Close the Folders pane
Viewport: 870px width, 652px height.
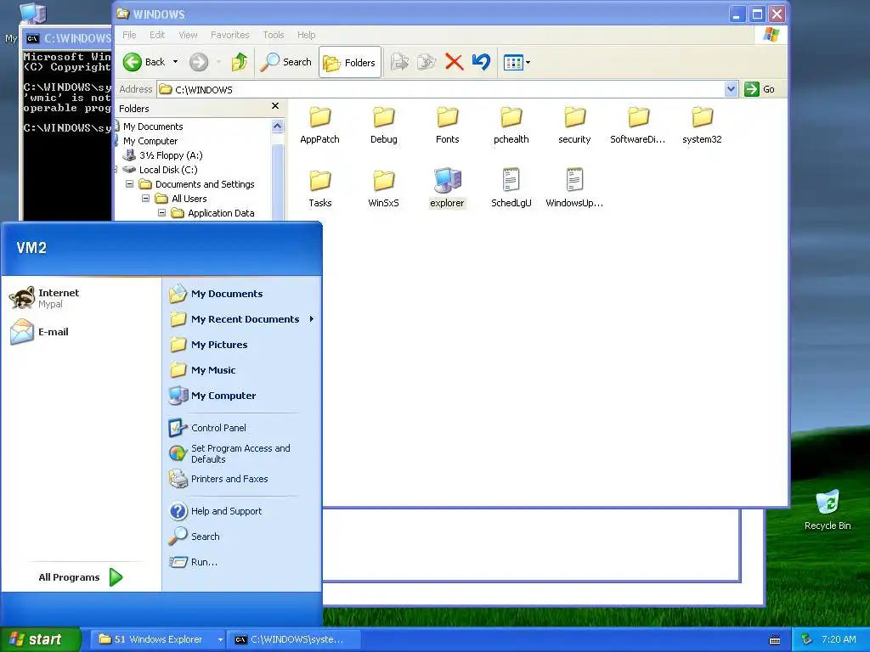click(x=275, y=106)
